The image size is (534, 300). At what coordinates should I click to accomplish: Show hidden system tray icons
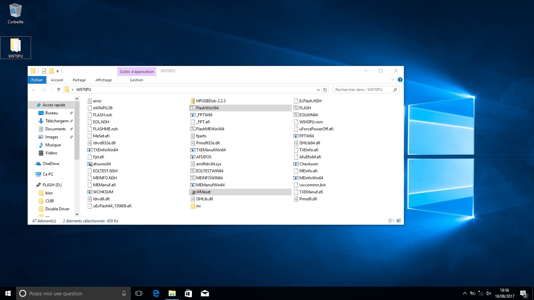(465, 293)
